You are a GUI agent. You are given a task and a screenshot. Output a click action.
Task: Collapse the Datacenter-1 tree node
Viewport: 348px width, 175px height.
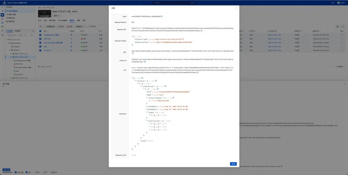[9, 43]
